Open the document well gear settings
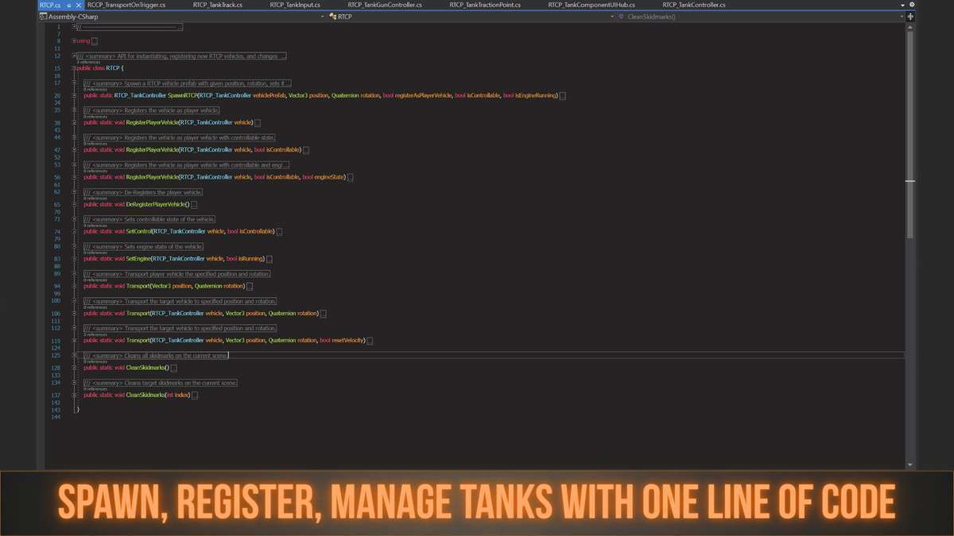 [912, 5]
